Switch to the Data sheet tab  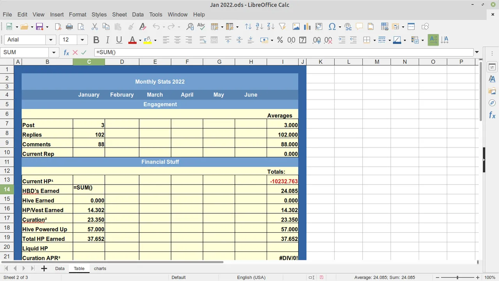60,269
